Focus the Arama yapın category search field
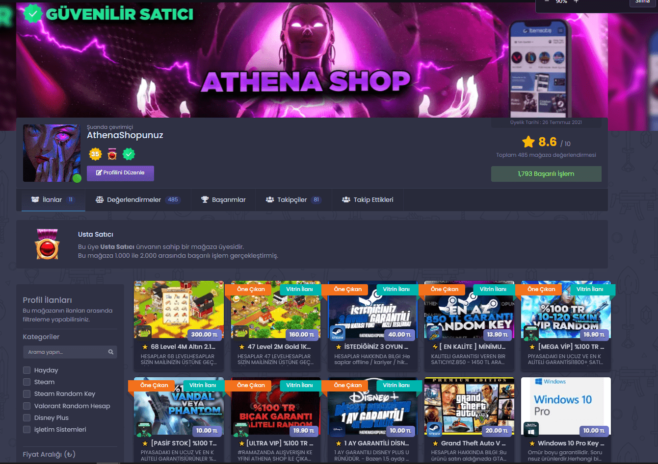The width and height of the screenshot is (658, 464). pos(70,352)
